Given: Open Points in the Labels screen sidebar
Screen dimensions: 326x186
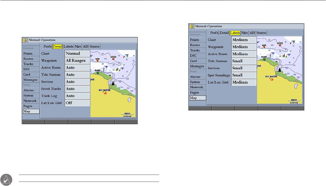Looking at the screenshot, I should (198, 40).
